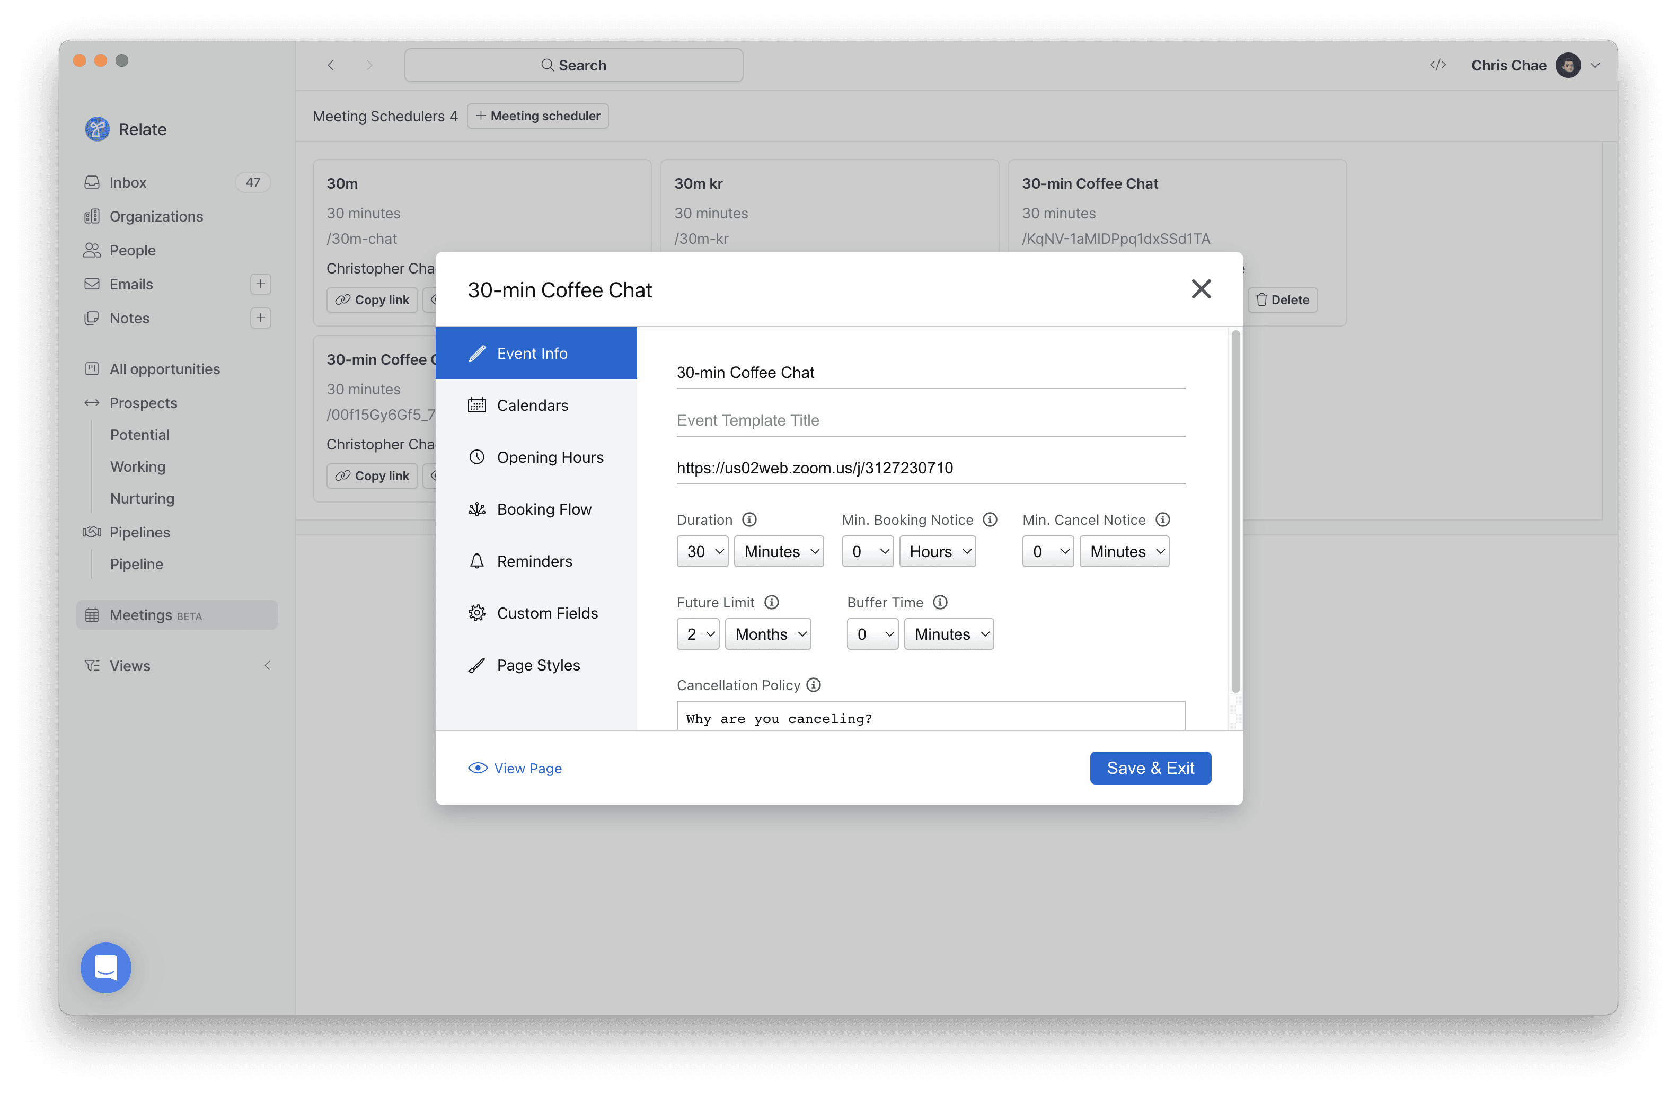The width and height of the screenshot is (1677, 1093).
Task: Click the Buffer Time info icon
Action: coord(940,602)
